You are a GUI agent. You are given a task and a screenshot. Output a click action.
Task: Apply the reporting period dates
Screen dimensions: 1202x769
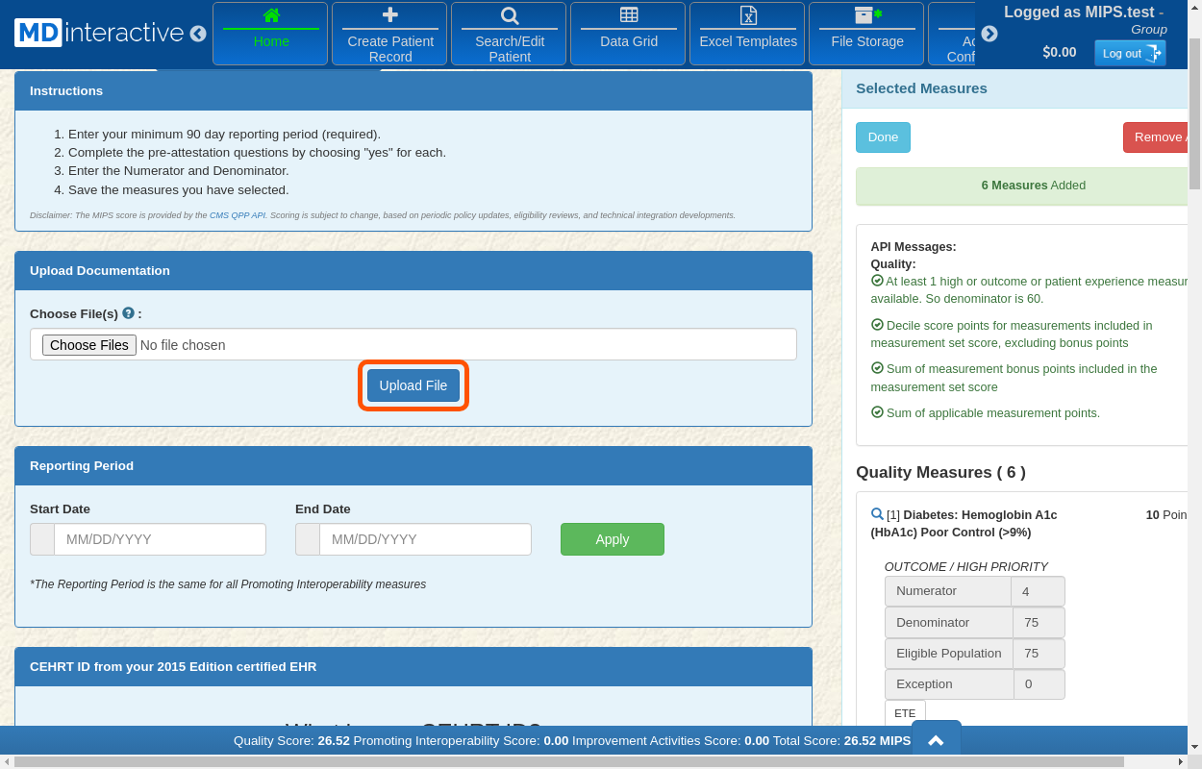pos(612,539)
